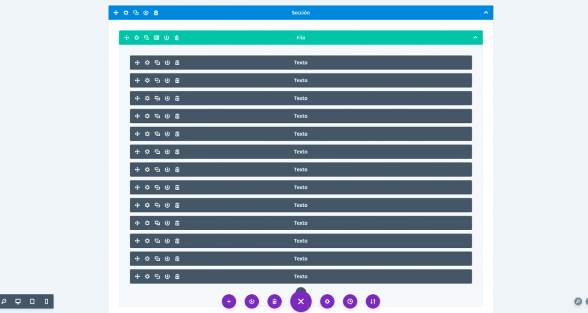Close the builder menu with the large X
The height and width of the screenshot is (313, 588).
pos(301,301)
